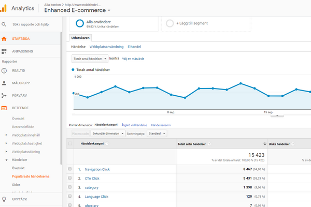Screen dimensions: 311x207
Task: Click the Alla konton breadcrumb
Action: [x=52, y=5]
